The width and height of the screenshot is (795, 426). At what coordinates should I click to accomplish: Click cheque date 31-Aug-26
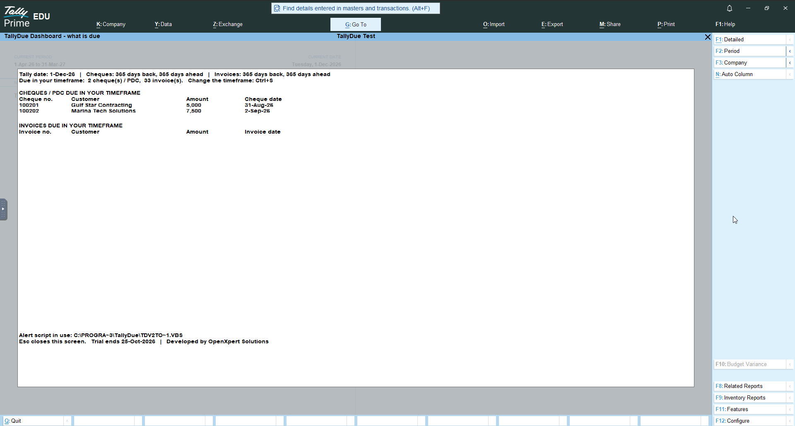pyautogui.click(x=259, y=105)
